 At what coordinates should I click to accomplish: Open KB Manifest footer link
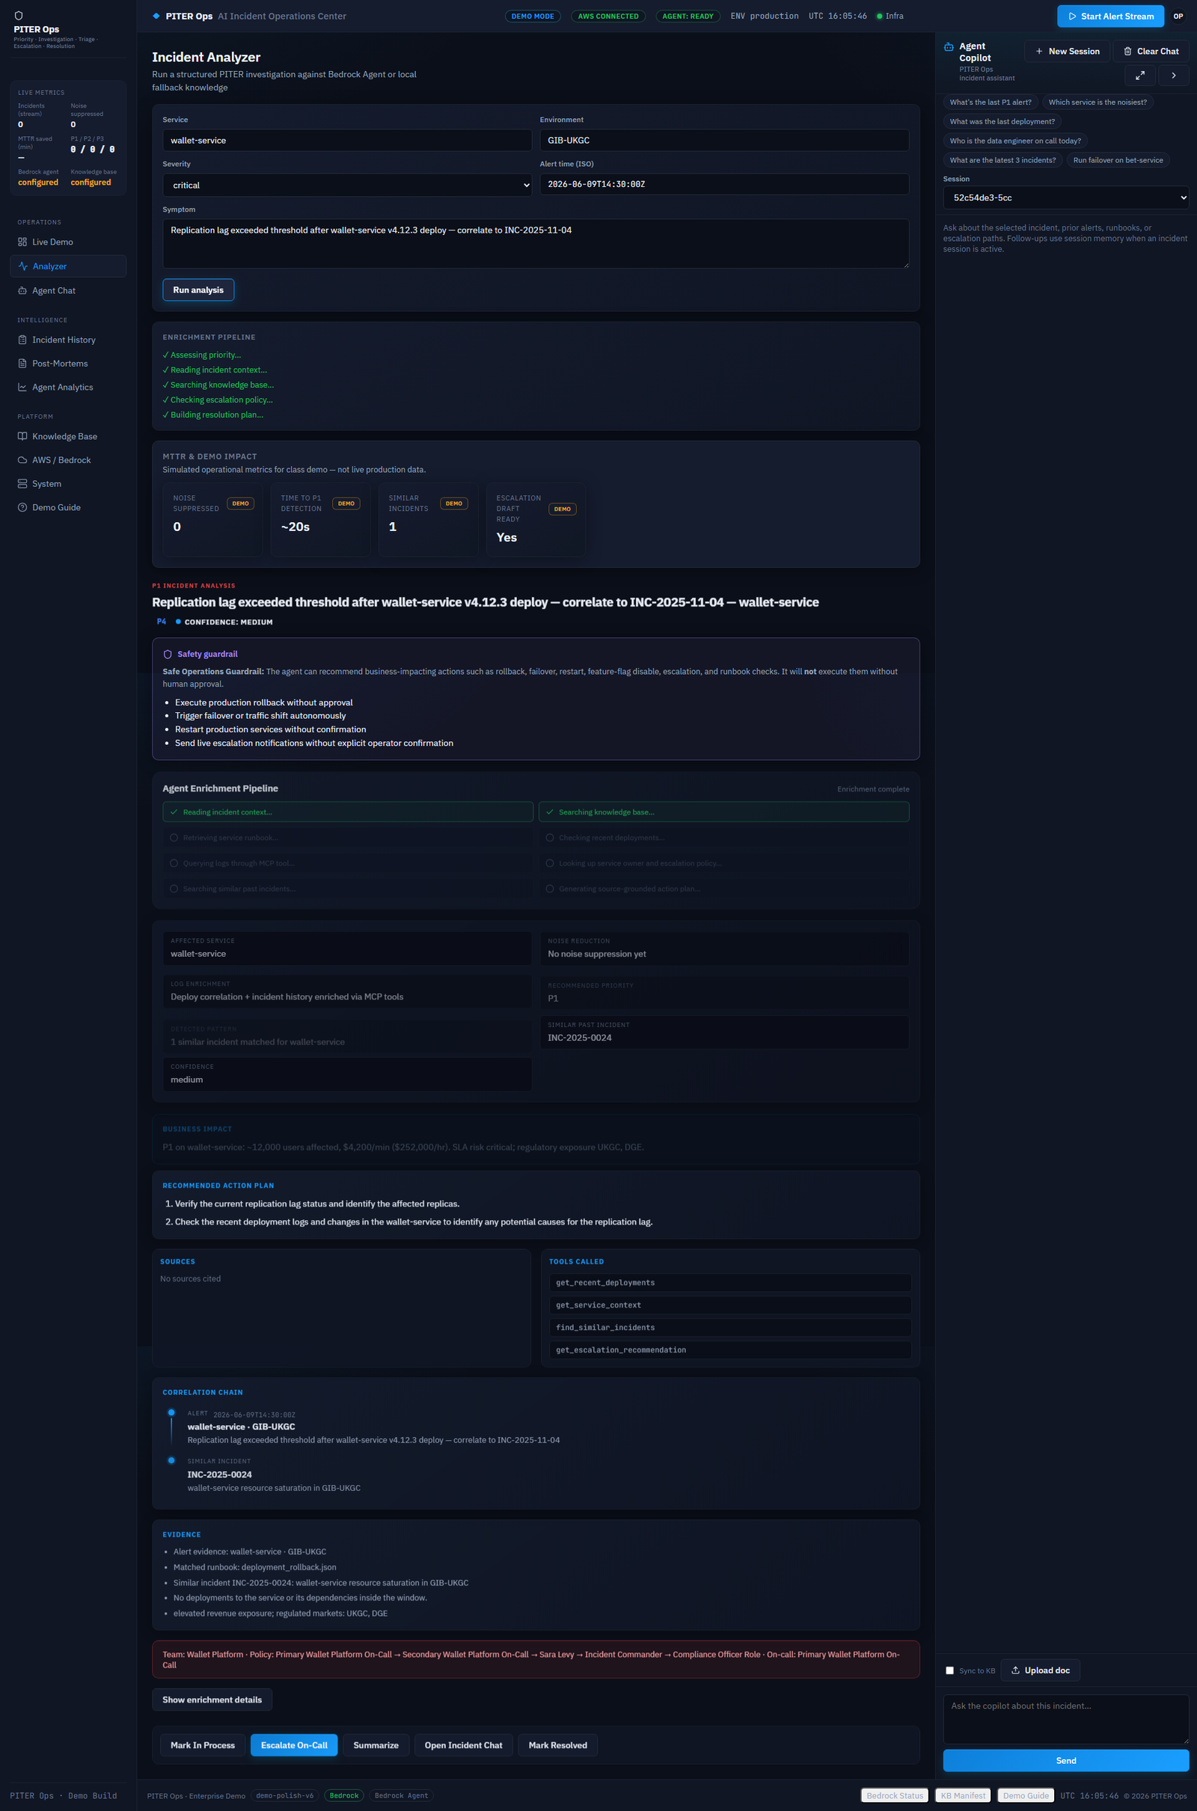[x=963, y=1796]
